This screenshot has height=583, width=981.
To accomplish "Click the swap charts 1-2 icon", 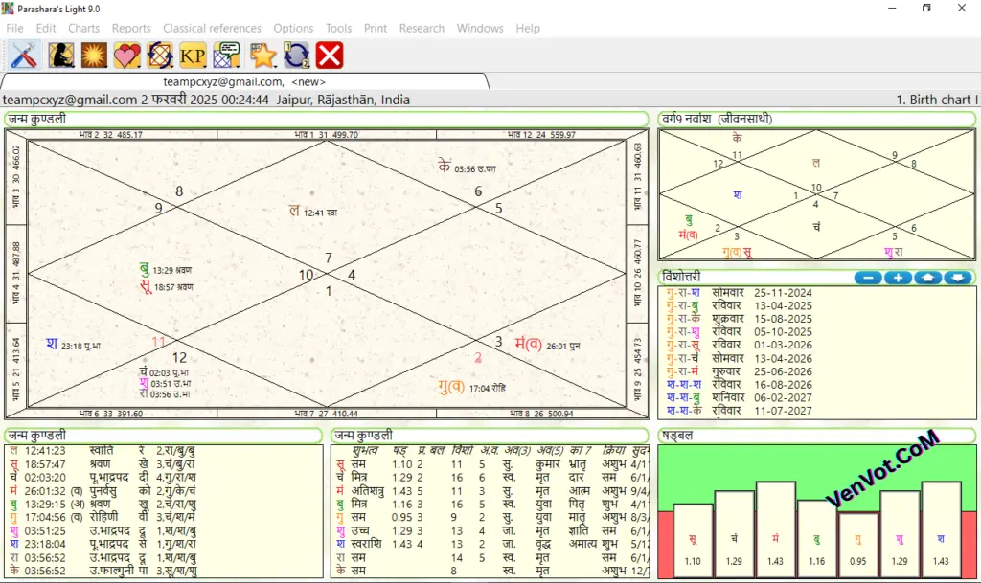I will click(297, 56).
